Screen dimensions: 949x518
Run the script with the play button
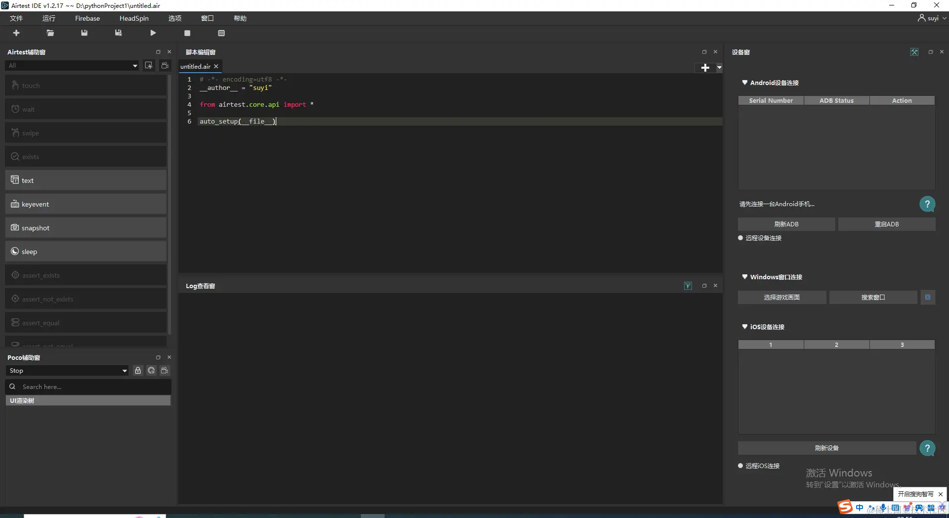coord(153,33)
